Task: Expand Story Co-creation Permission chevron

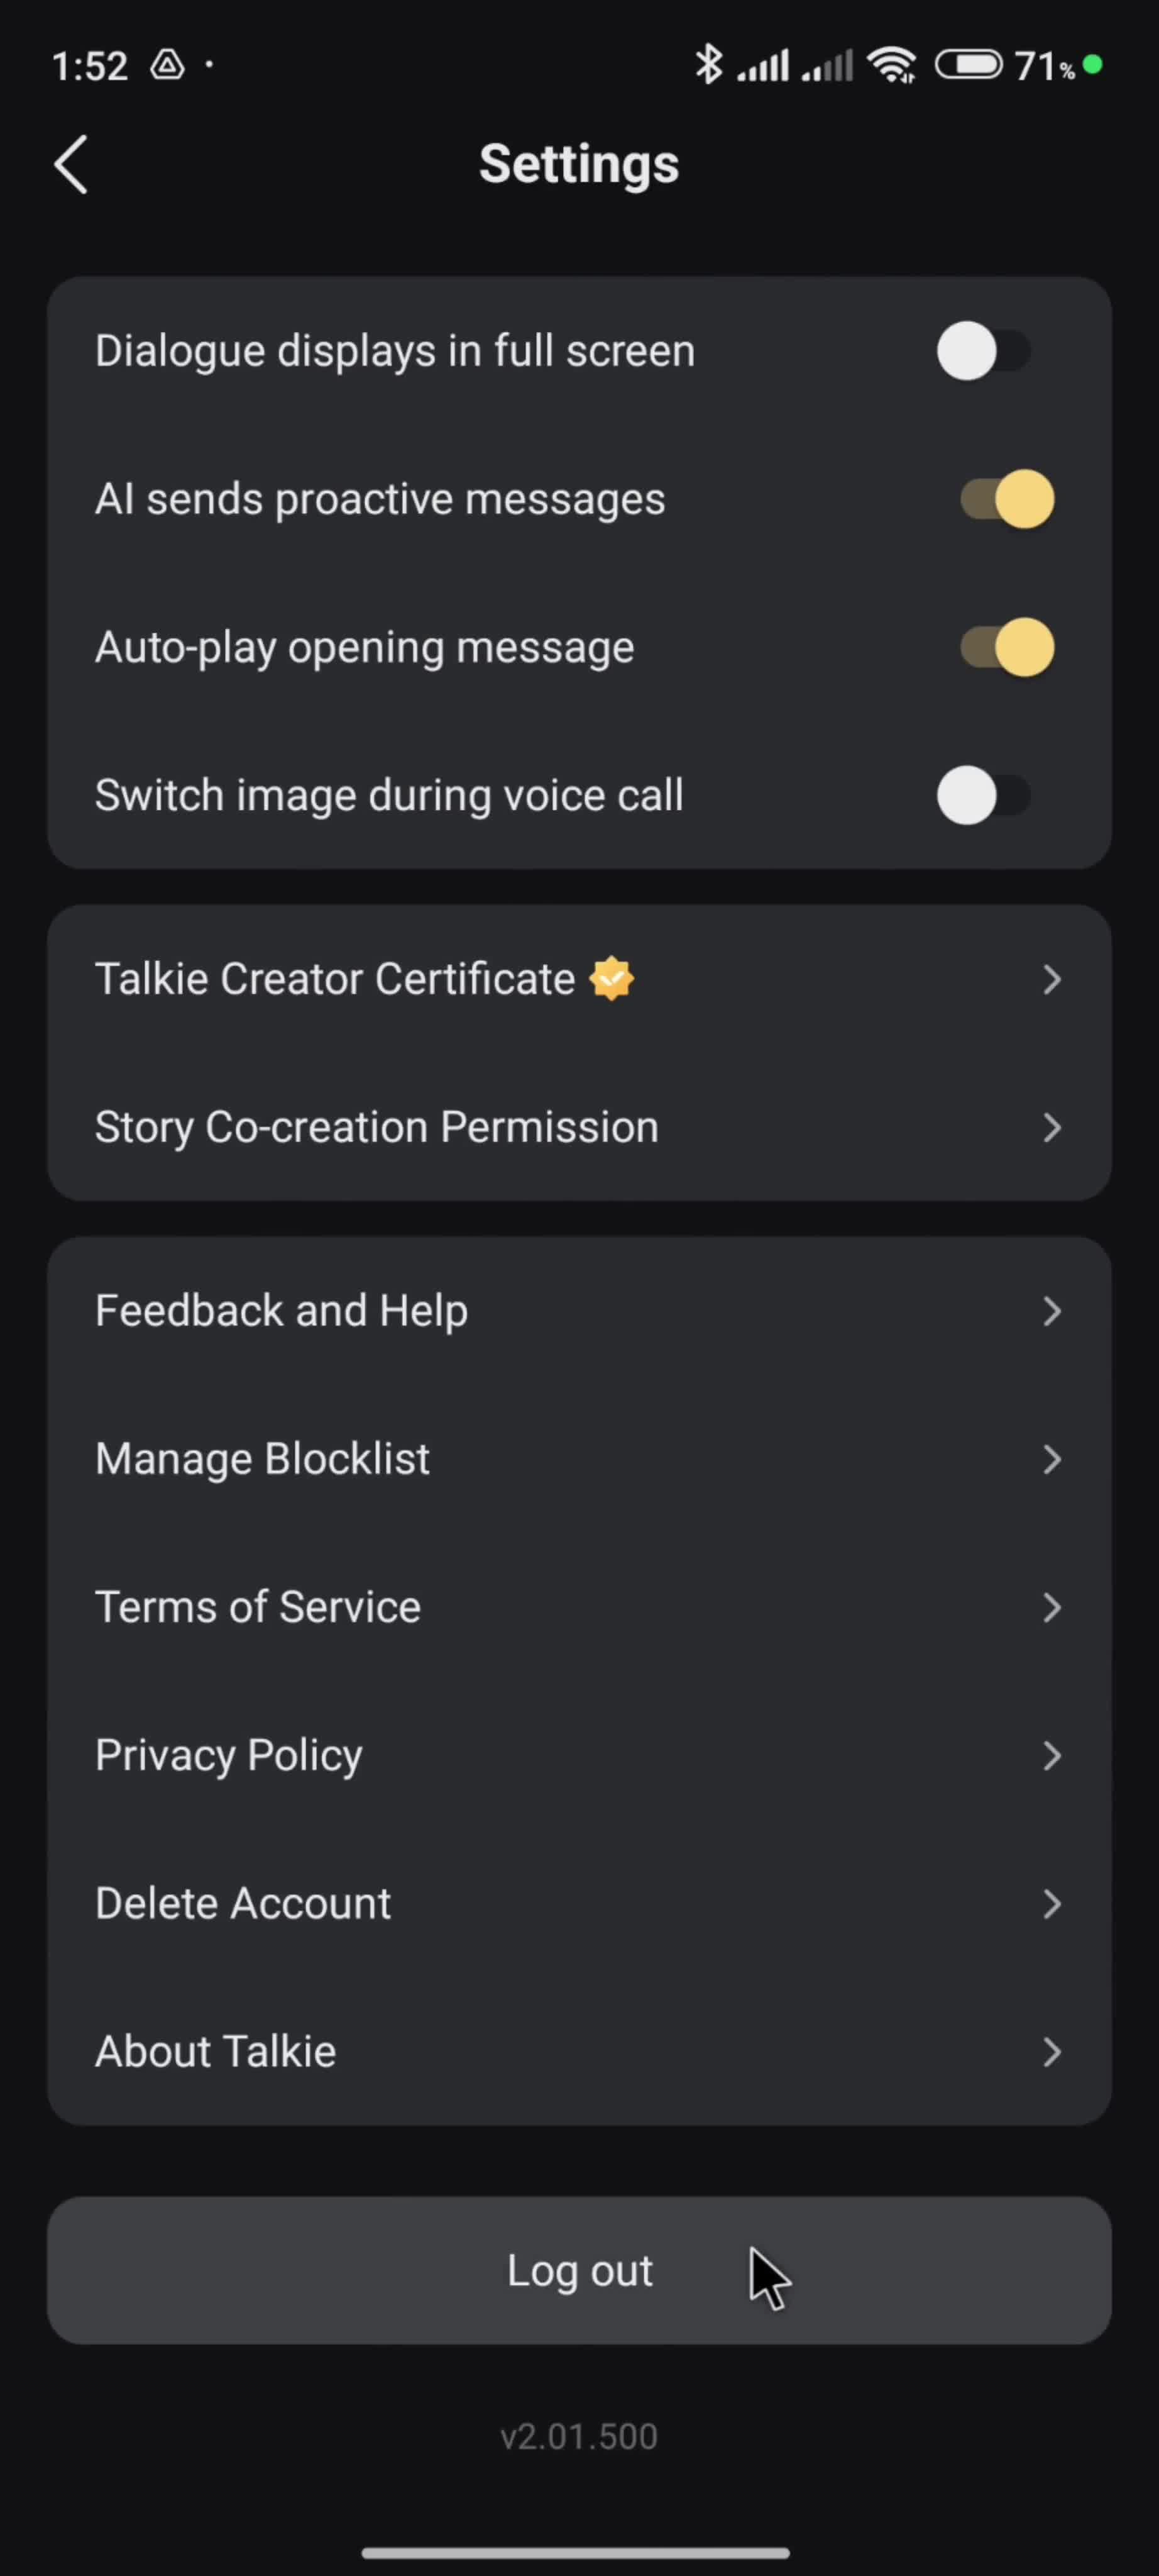Action: tap(1051, 1127)
